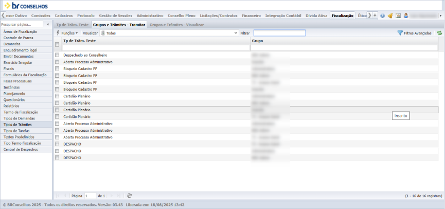
Task: Open Exercício Irregular in sidebar
Action: 26,62
